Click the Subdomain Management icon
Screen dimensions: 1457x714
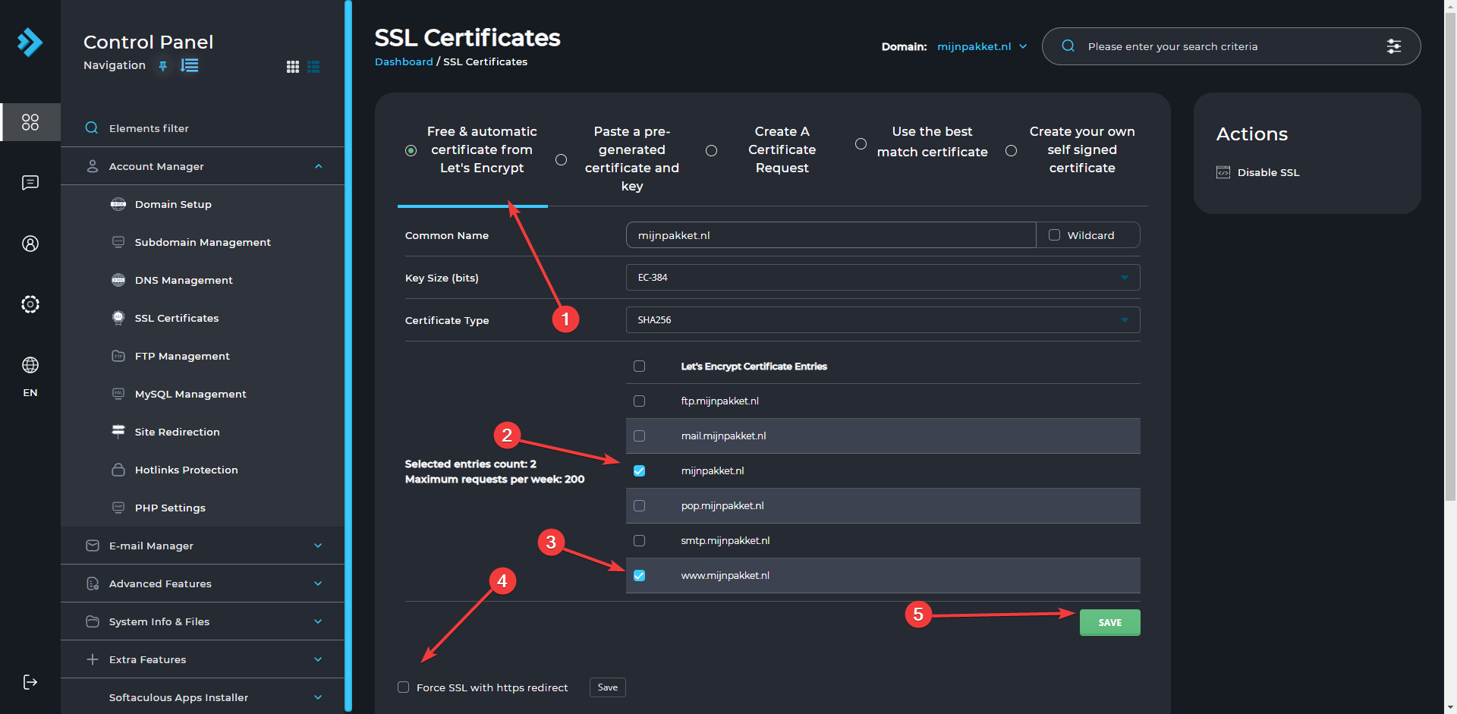click(x=118, y=242)
